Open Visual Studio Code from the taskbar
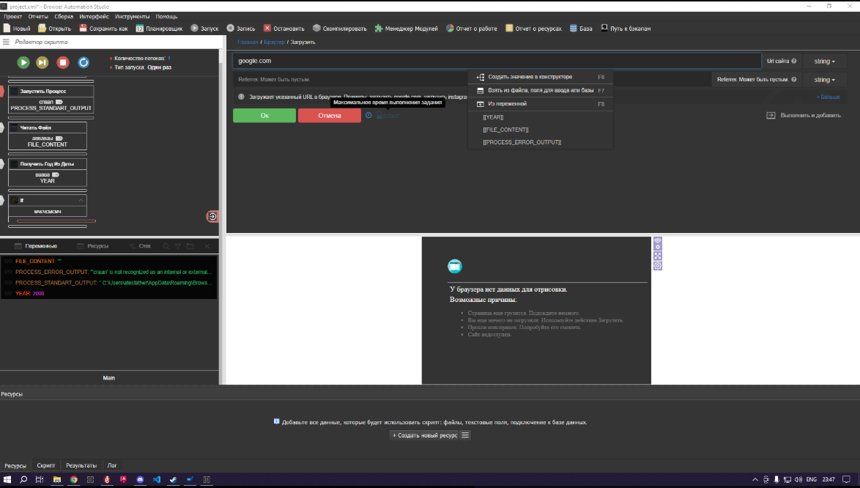Screen dimensions: 860x488 (x=157, y=480)
